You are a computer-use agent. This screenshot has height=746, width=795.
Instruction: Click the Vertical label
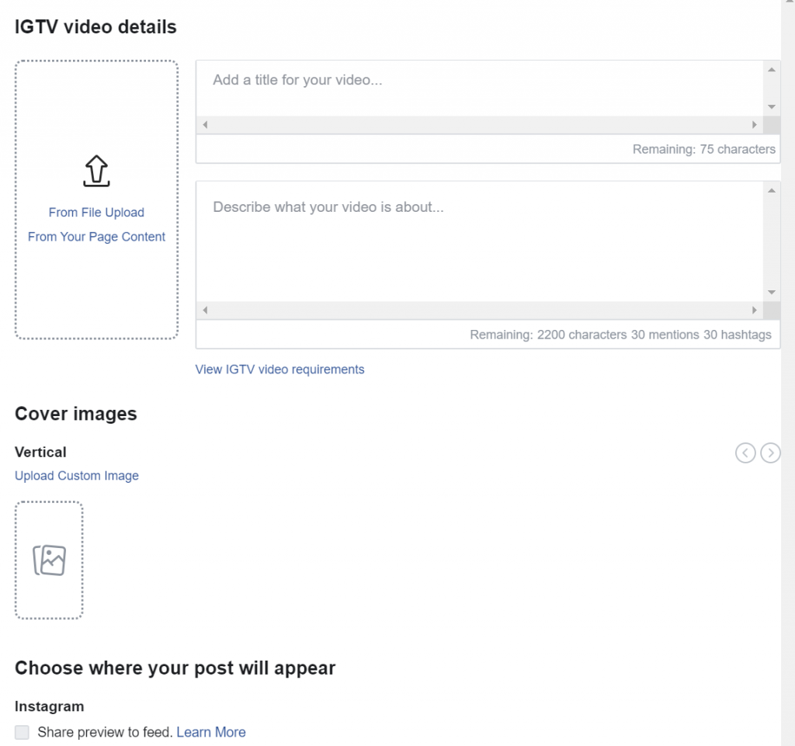point(40,452)
